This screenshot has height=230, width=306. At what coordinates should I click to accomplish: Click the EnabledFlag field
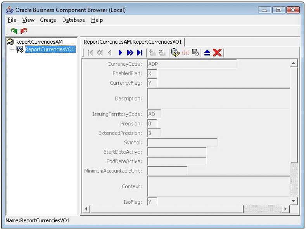pyautogui.click(x=152, y=73)
